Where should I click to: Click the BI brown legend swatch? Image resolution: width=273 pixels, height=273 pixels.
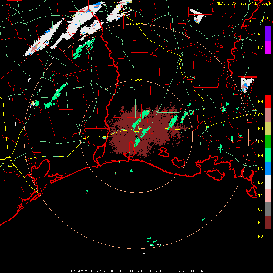click(x=268, y=223)
